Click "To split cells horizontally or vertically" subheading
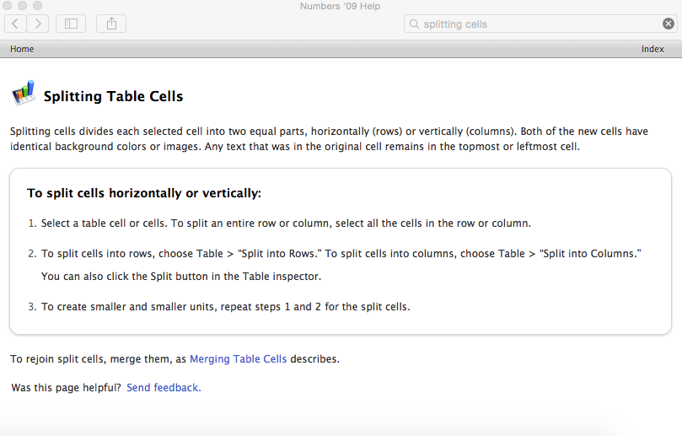The image size is (682, 436). (144, 193)
